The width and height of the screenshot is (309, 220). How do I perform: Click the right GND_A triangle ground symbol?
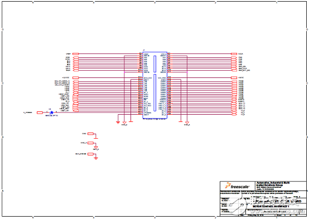(x=187, y=123)
